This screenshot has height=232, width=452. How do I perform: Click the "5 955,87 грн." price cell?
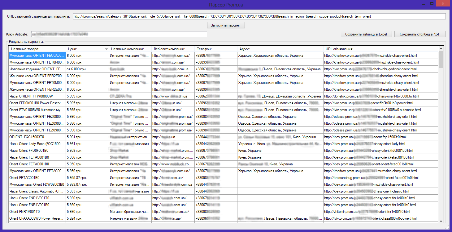click(x=87, y=178)
